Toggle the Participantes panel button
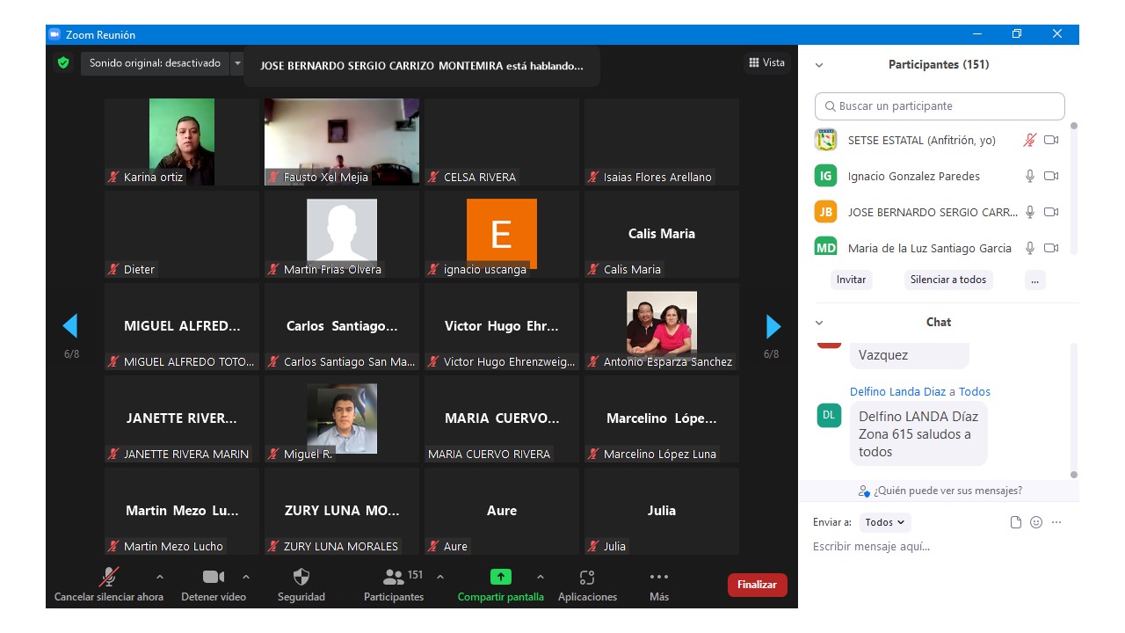Viewport: 1125px width, 633px height. (x=394, y=585)
